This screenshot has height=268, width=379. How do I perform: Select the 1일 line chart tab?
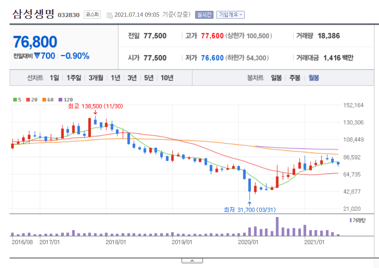tap(54, 78)
